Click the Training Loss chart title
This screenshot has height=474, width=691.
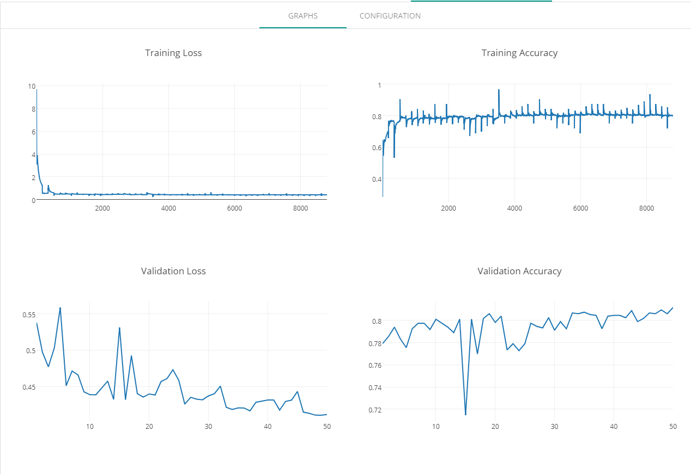[x=173, y=53]
